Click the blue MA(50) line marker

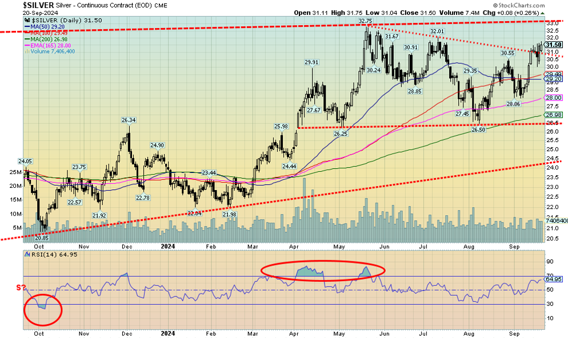tap(26, 27)
